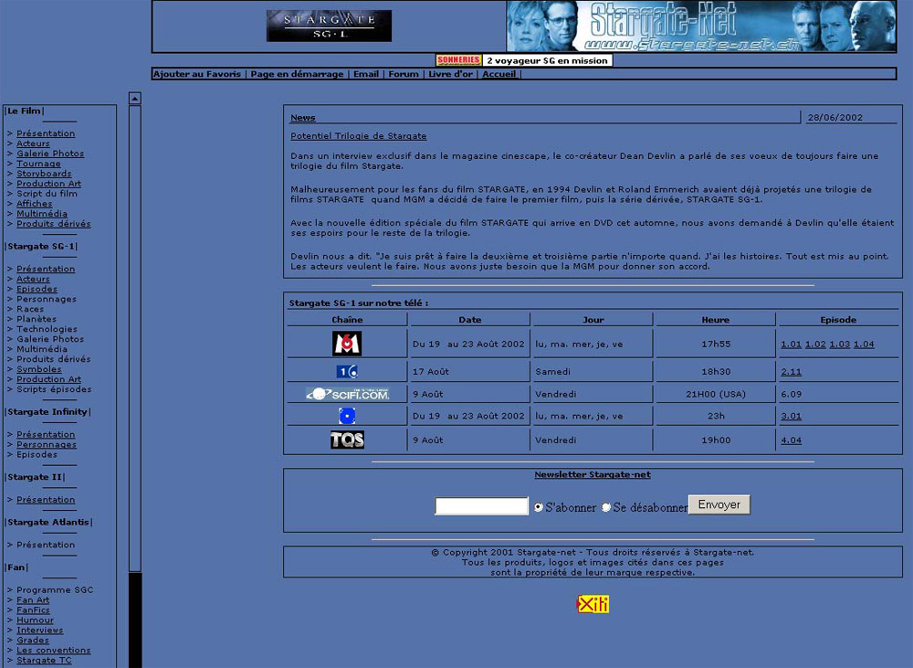The height and width of the screenshot is (668, 913).
Task: Open the Affiches link
Action: click(x=35, y=204)
